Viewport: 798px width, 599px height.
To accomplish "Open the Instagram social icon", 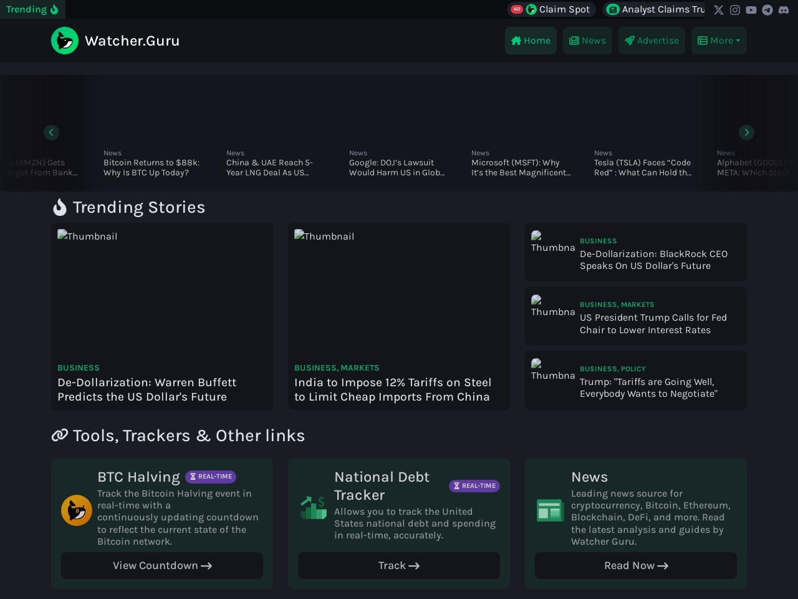I will [x=735, y=10].
